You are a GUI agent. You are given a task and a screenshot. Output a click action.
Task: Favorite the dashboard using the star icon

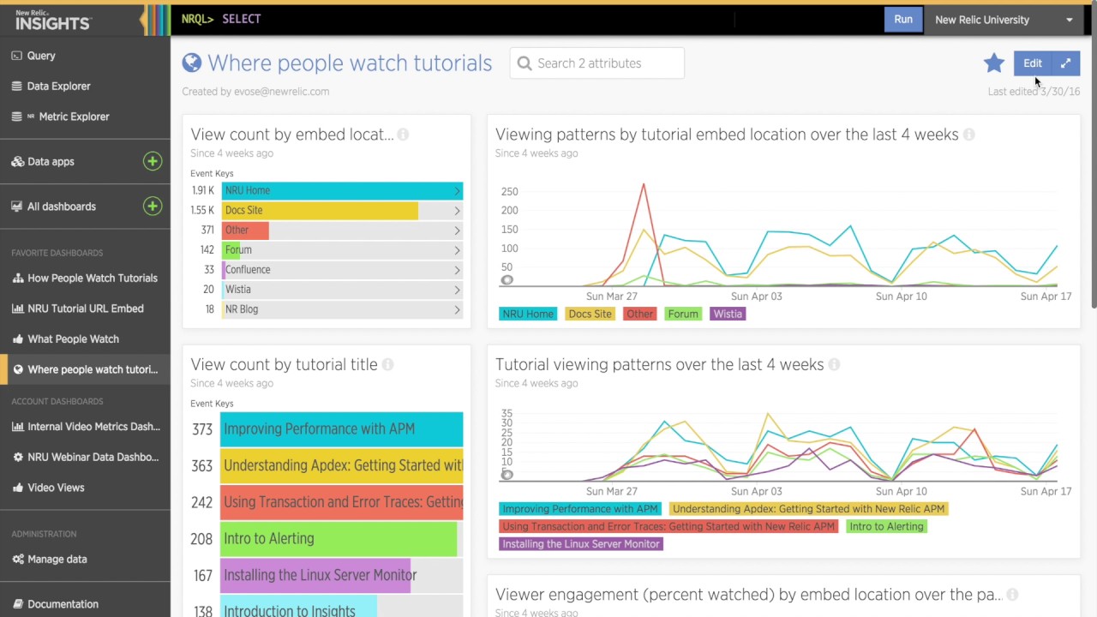coord(993,63)
